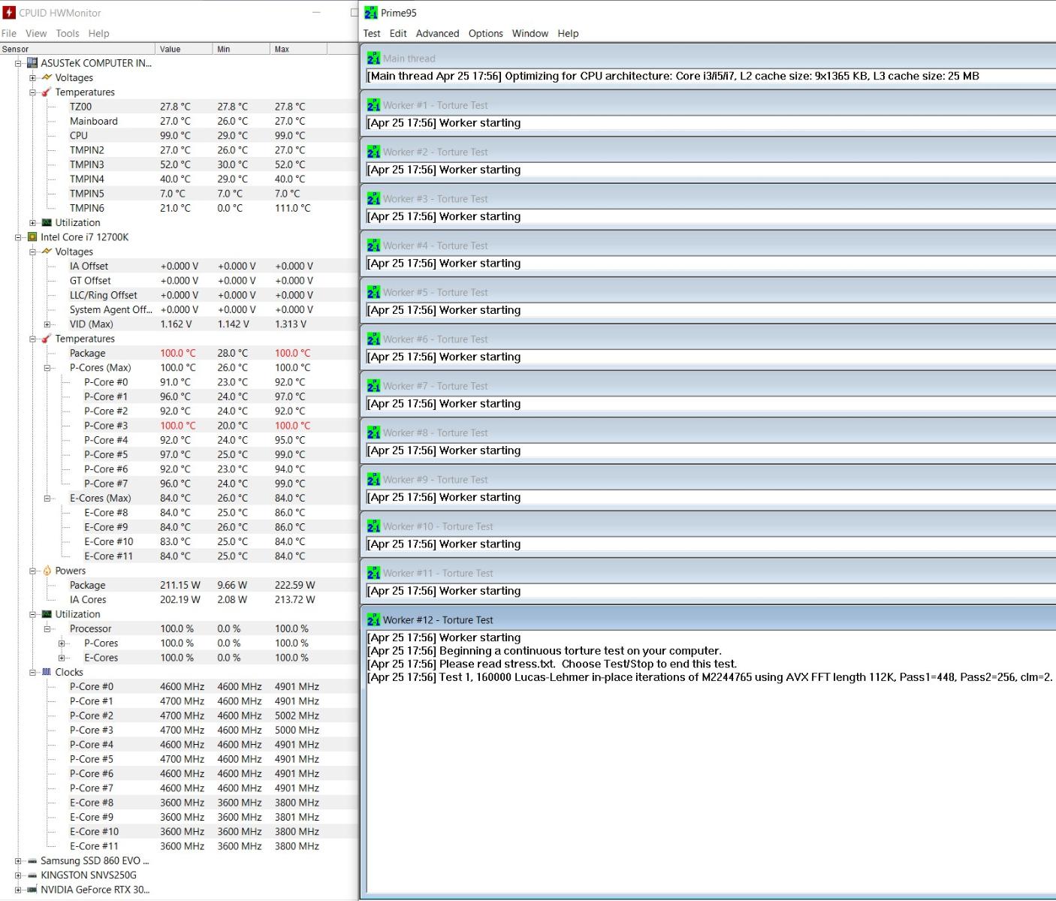Screen dimensions: 1056x901
Task: Click the Worker #8 Torture Test icon
Action: (x=374, y=432)
